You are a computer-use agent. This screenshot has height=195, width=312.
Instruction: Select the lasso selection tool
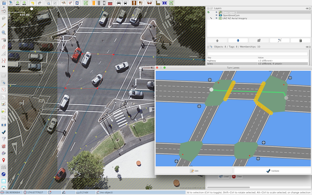pos(4,18)
